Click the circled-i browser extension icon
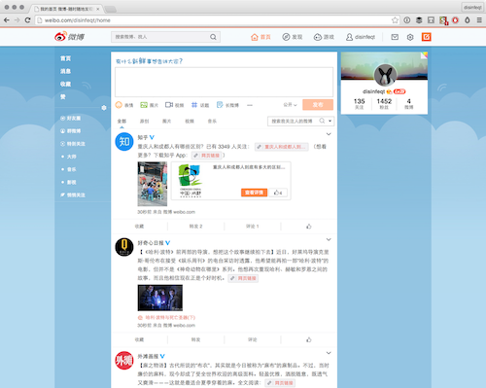Viewport: 486px width, 388px height. point(407,20)
